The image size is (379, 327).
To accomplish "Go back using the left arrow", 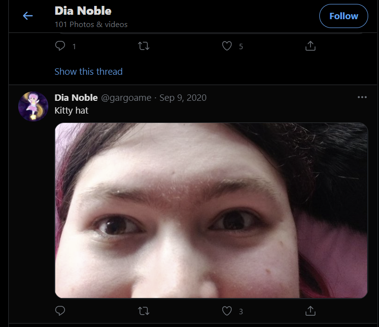I will (28, 16).
